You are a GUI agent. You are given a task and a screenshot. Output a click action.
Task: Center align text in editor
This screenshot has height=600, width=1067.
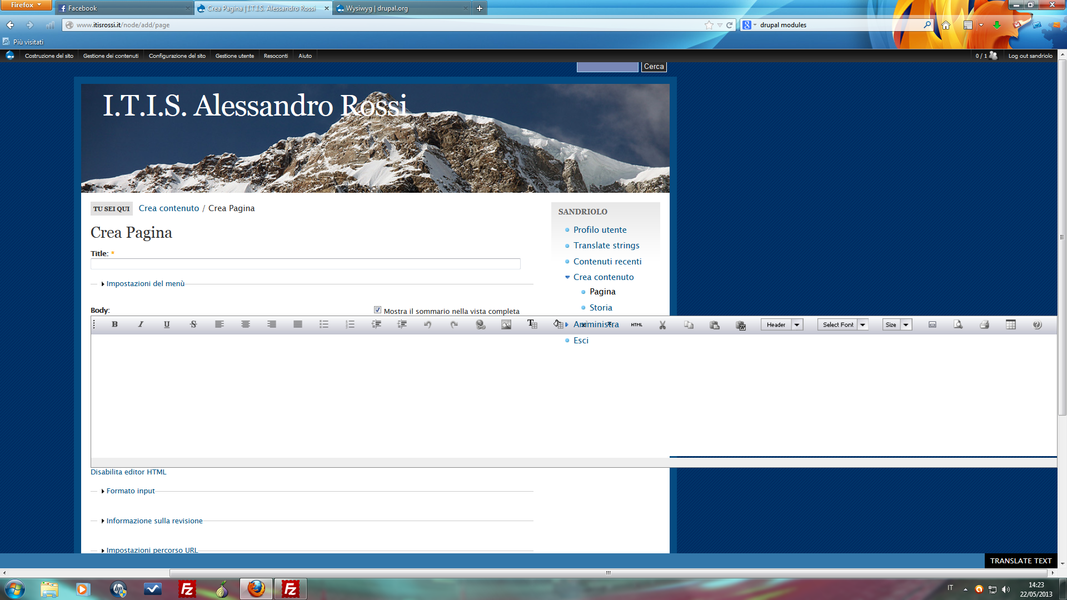pyautogui.click(x=246, y=324)
